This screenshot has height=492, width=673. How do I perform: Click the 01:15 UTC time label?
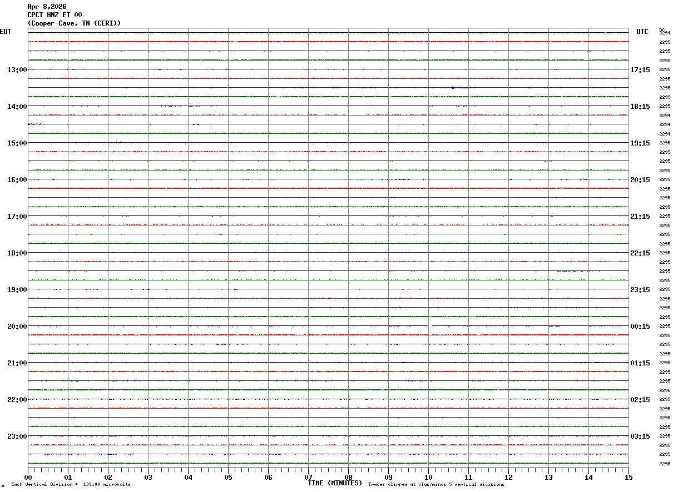[x=640, y=363]
